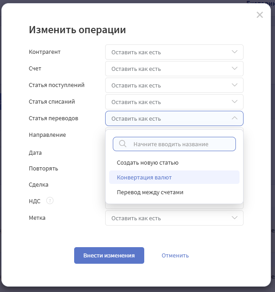The image size is (275, 292).
Task: Click chevron arrow in Контрагент field
Action: click(x=235, y=52)
